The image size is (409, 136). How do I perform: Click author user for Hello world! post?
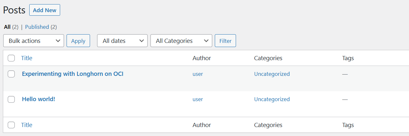click(198, 99)
